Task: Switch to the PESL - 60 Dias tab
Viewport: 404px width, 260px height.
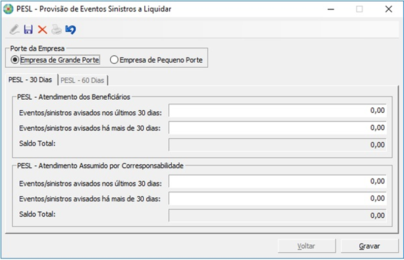Action: tap(83, 80)
